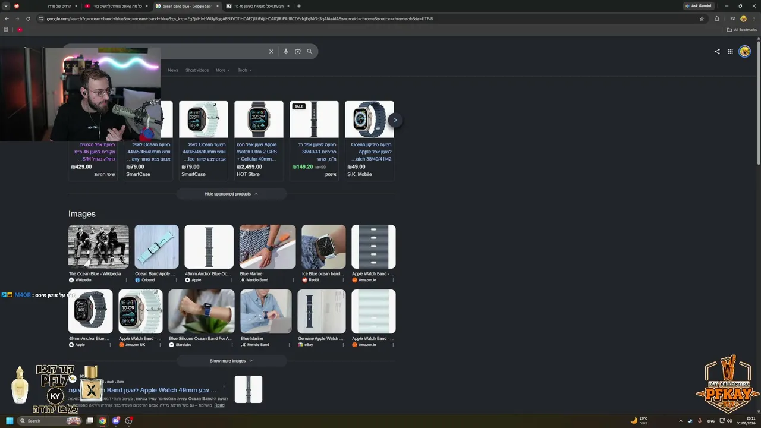Open the three-dot menu beside the web result

(x=224, y=386)
